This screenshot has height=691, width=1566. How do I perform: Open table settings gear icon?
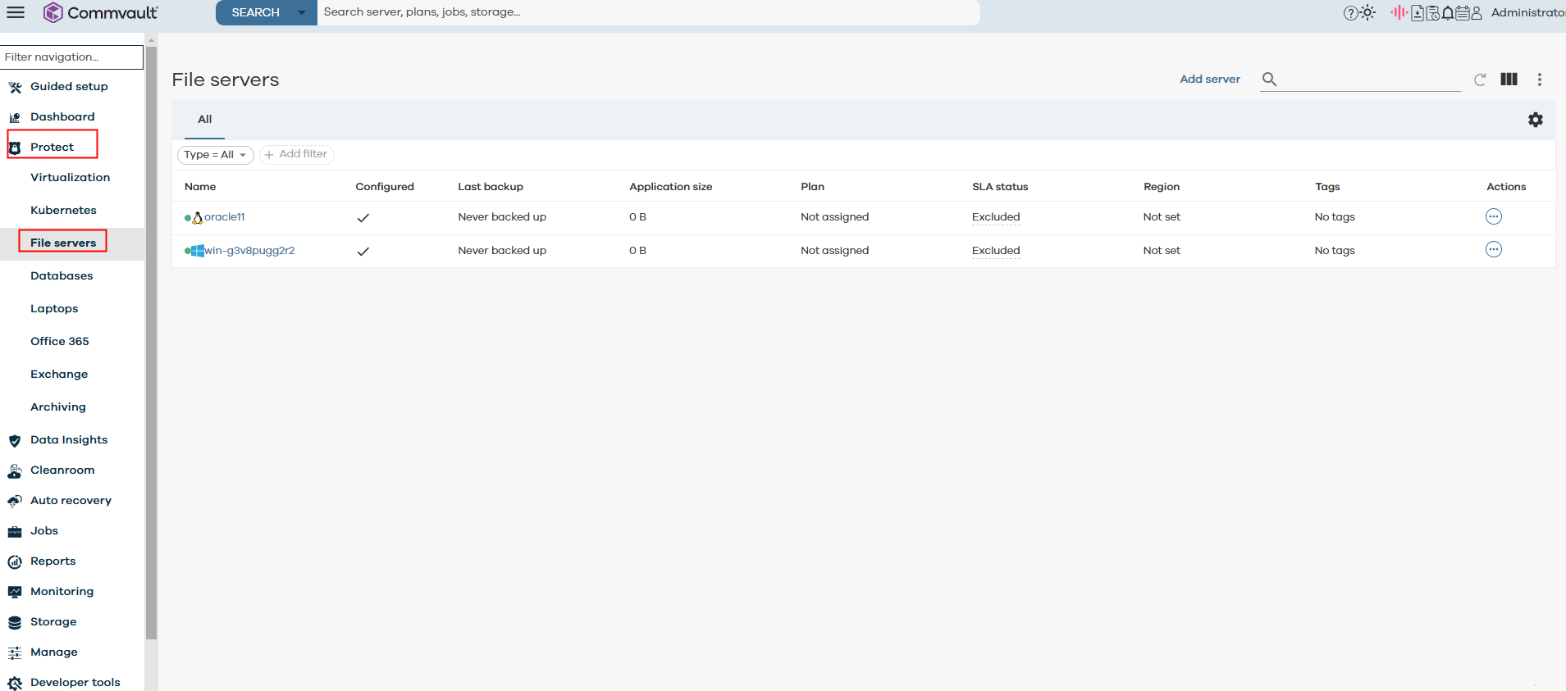click(x=1535, y=120)
